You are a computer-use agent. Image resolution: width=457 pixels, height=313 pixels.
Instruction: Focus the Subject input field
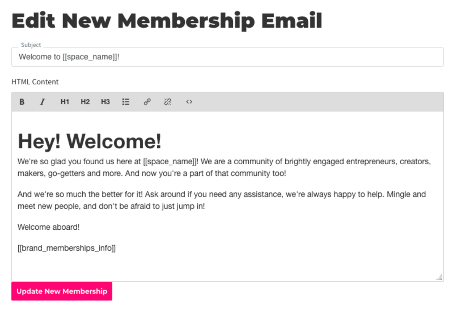pyautogui.click(x=227, y=57)
